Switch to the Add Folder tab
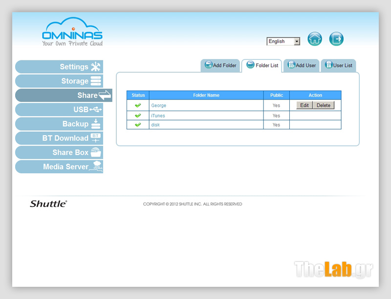This screenshot has width=391, height=299. (220, 65)
